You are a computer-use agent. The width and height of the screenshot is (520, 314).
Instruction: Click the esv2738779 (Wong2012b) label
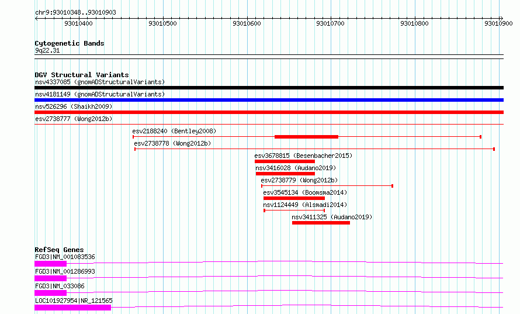(299, 180)
